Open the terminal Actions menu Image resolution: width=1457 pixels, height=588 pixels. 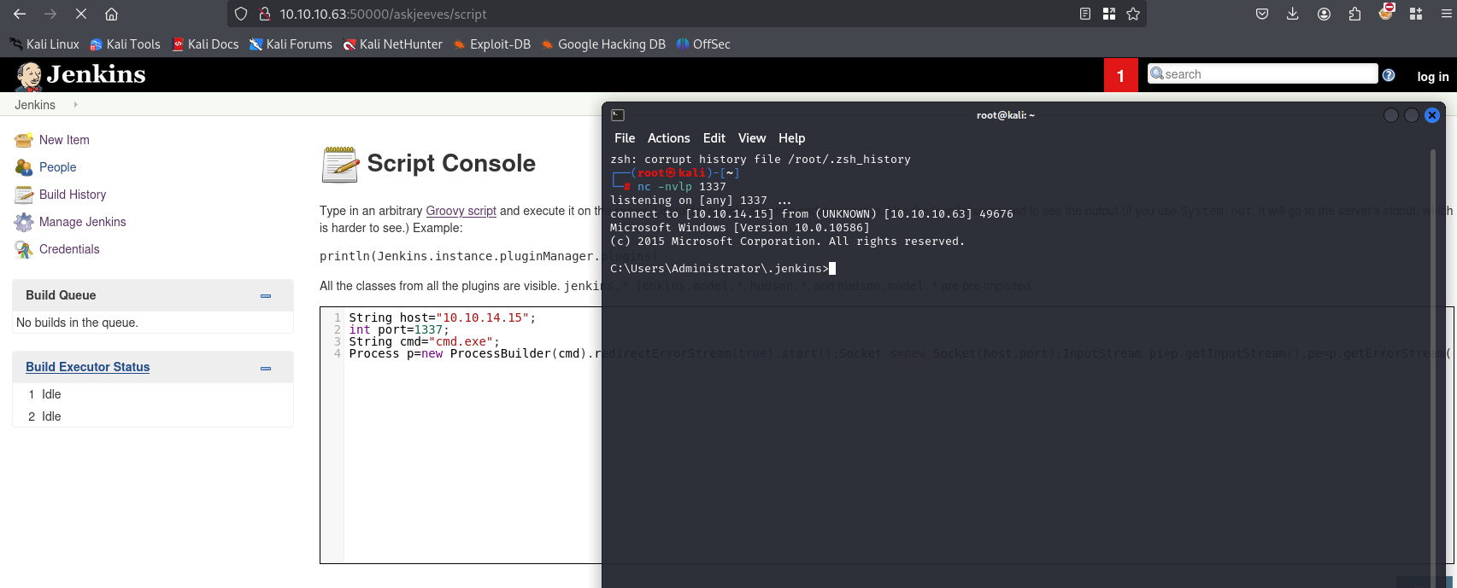tap(668, 138)
